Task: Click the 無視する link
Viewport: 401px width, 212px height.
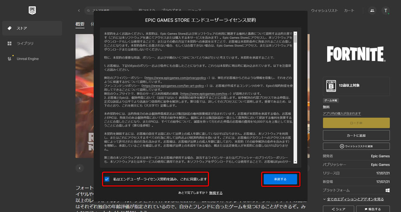Action: coord(216,193)
